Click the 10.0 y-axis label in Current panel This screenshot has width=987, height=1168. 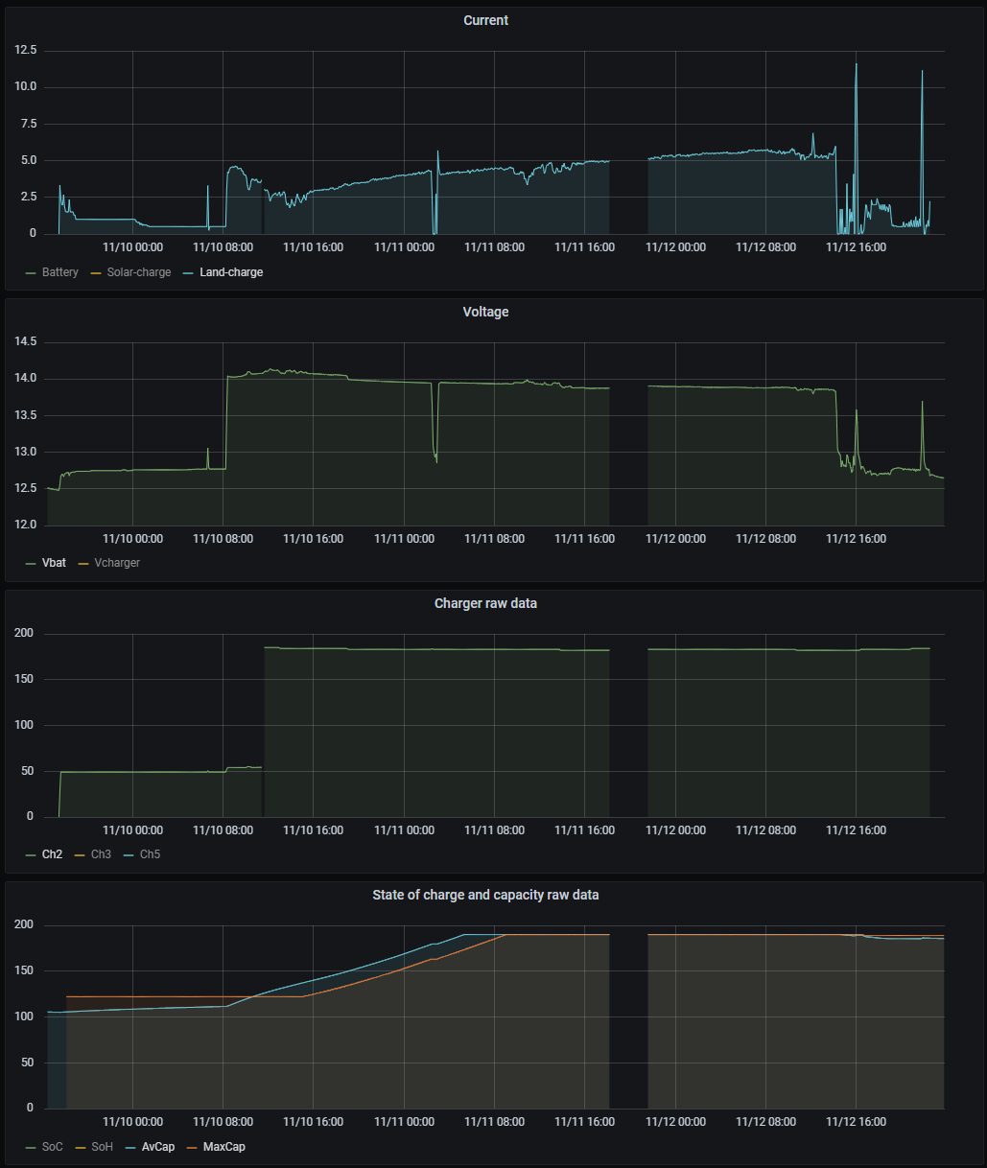point(26,86)
